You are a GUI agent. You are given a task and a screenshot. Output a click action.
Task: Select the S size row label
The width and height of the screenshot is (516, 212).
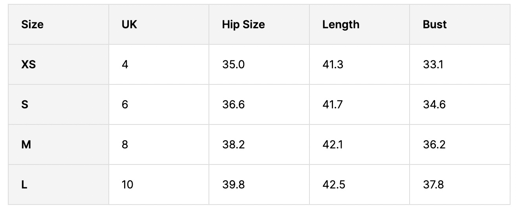pyautogui.click(x=25, y=105)
